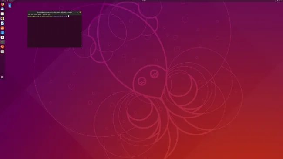Open the gray Software Updater dock icon

2,51
